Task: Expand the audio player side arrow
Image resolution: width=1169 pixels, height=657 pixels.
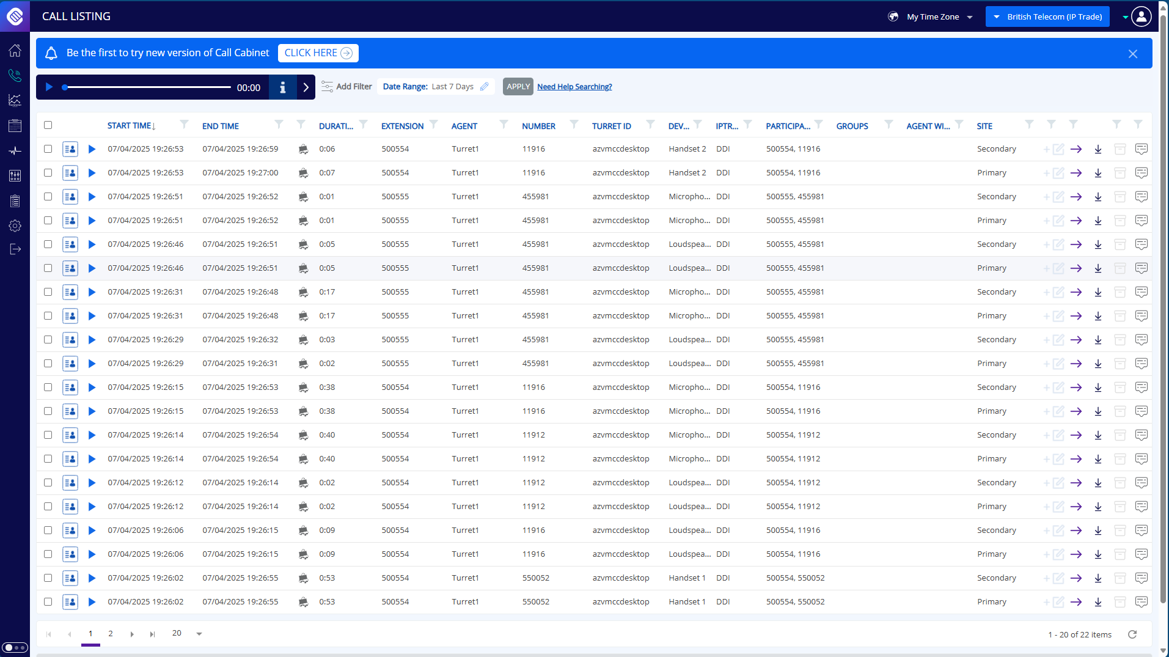Action: tap(306, 87)
